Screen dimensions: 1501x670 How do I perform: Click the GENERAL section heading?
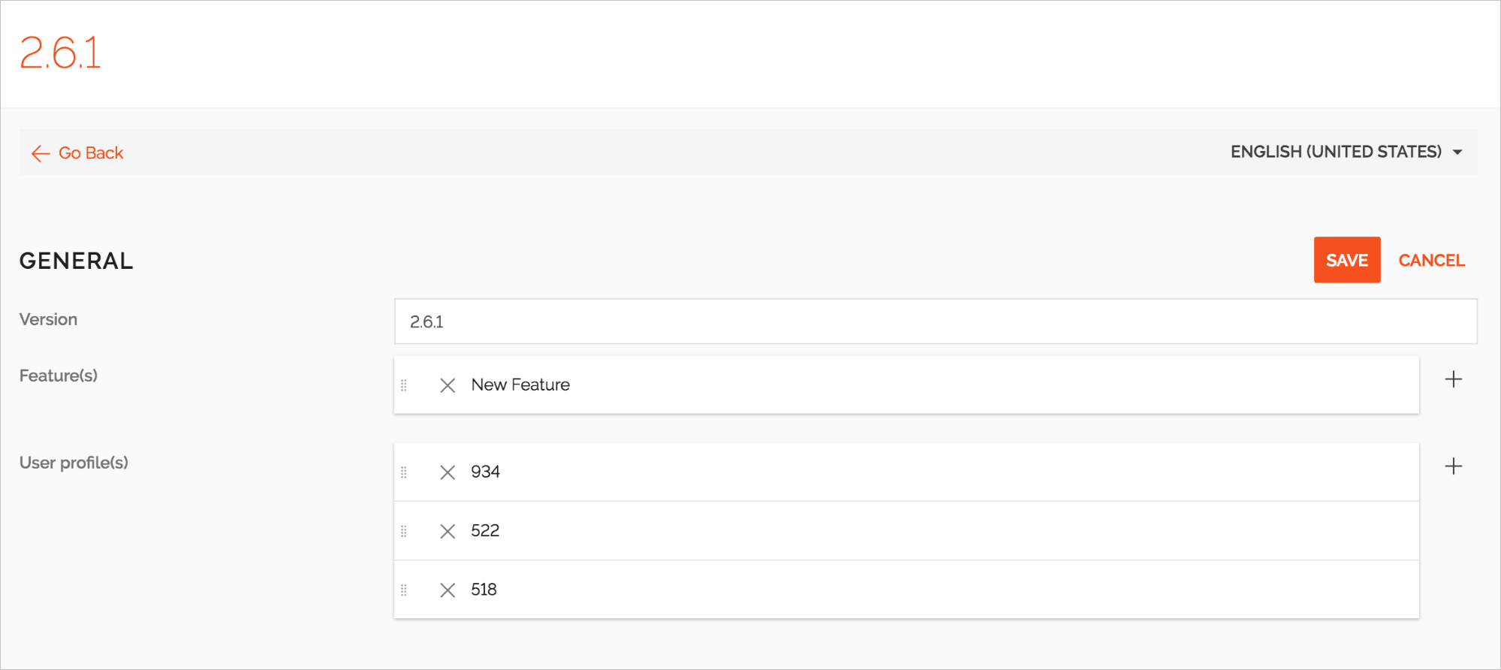tap(76, 261)
